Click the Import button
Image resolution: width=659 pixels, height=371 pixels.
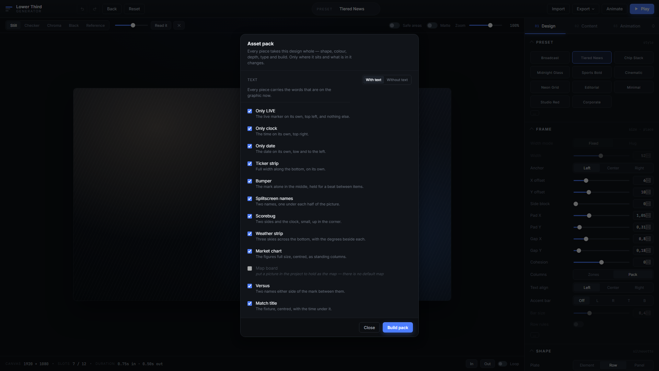click(x=558, y=9)
